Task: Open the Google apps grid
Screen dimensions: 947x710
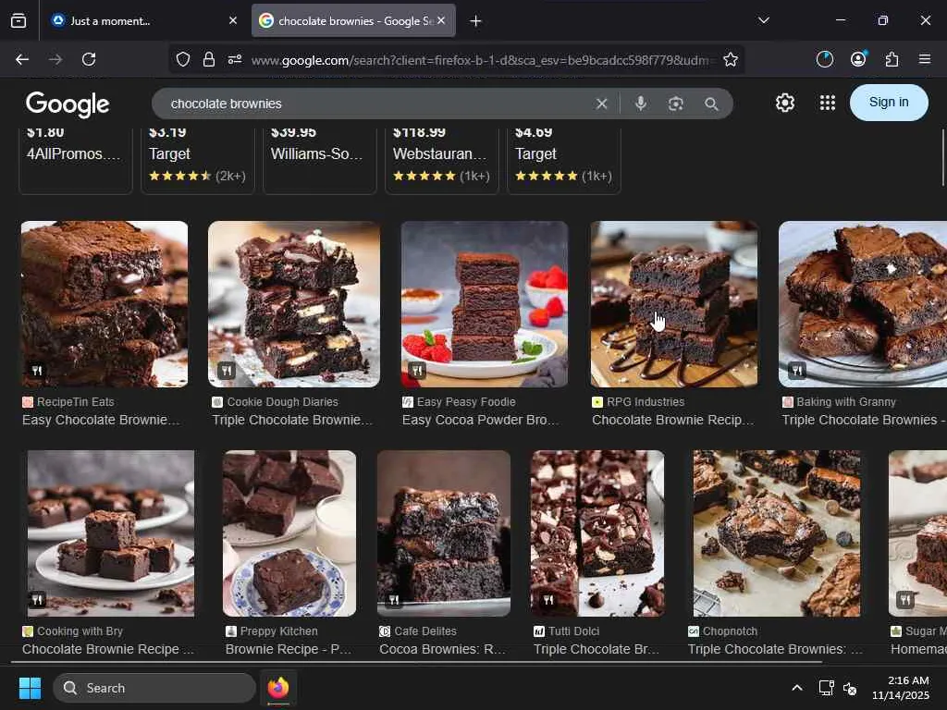Action: (828, 103)
